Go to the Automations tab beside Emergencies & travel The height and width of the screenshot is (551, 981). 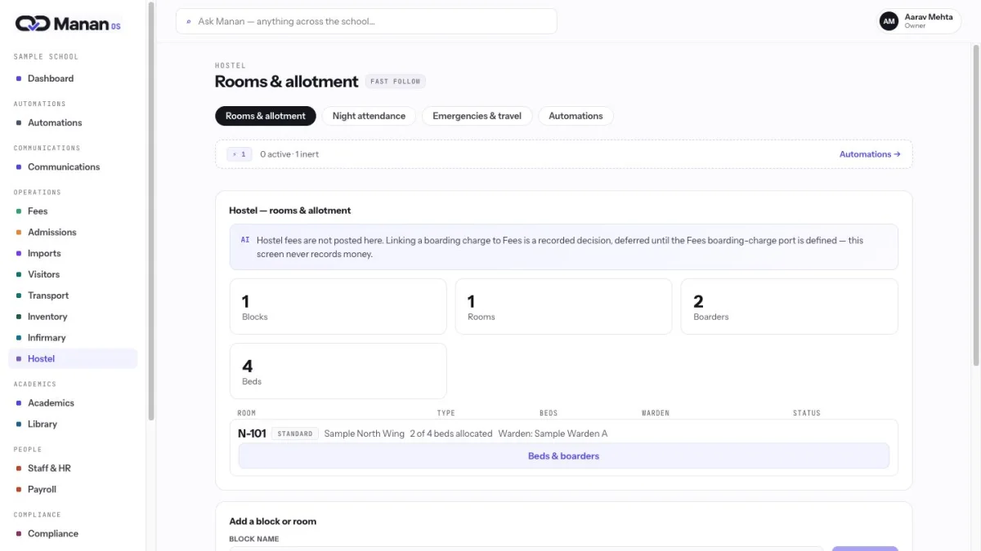[x=576, y=116]
